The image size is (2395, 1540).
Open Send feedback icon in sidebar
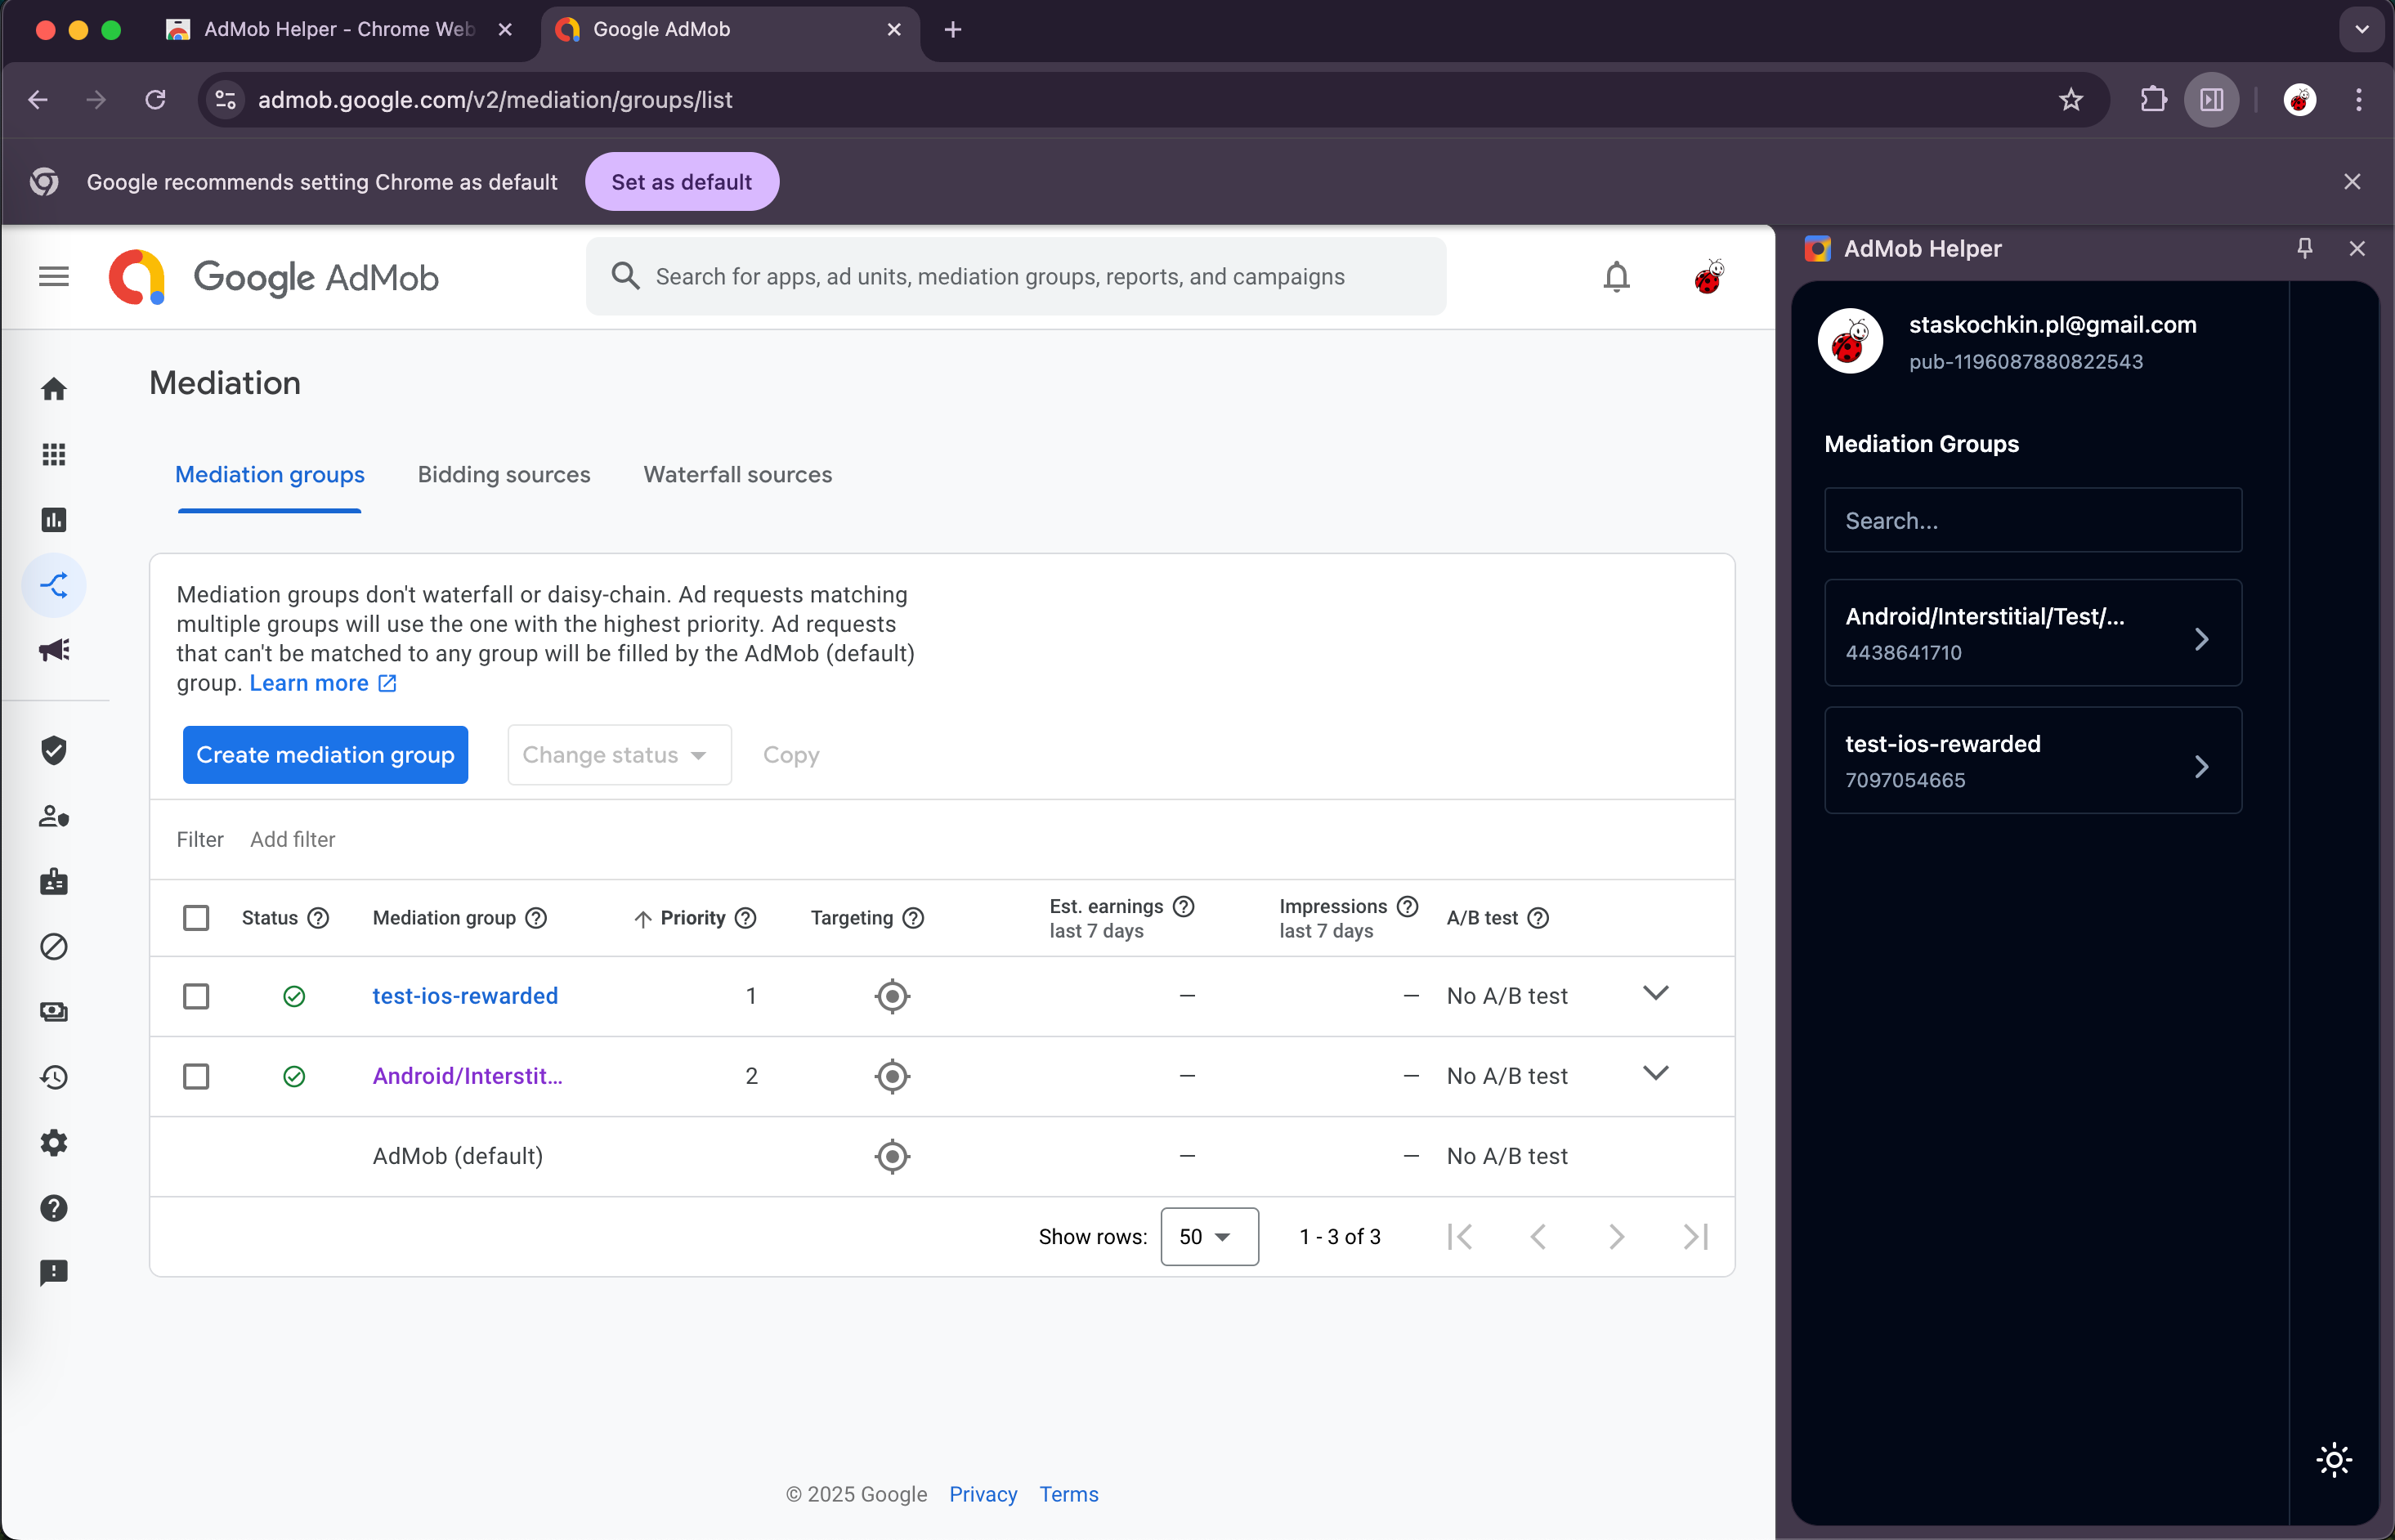[54, 1272]
